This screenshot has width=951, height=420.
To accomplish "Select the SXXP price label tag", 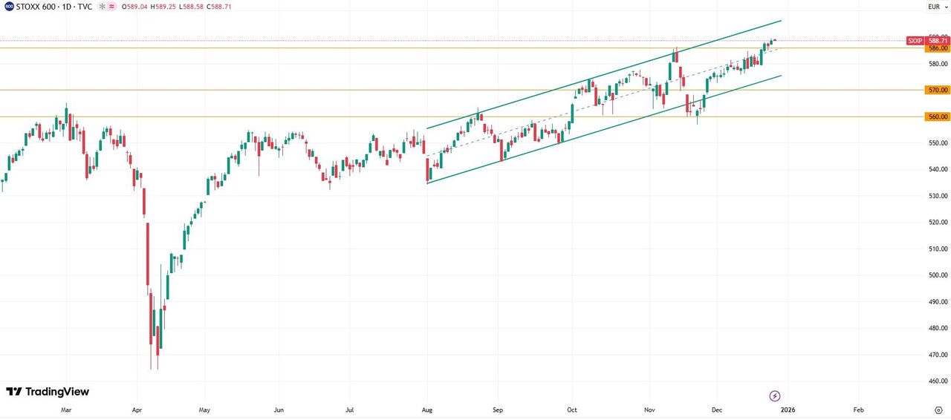I will point(915,41).
